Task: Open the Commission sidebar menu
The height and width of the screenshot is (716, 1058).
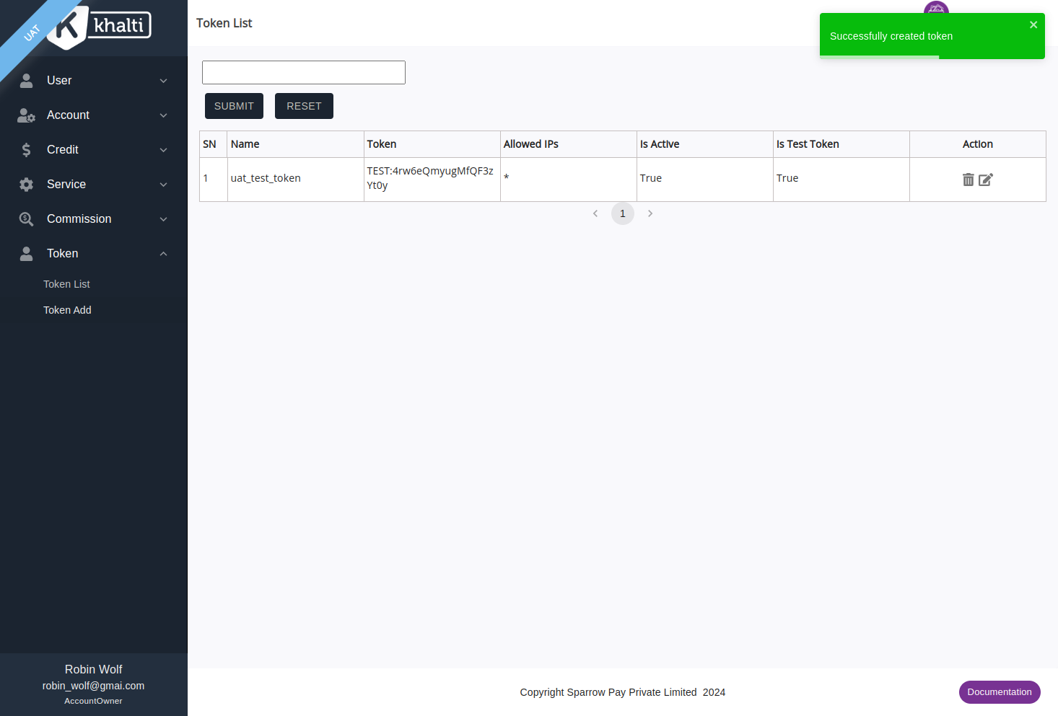Action: (94, 219)
